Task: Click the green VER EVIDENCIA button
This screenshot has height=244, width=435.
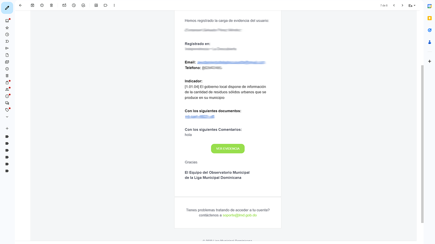Action: pos(228,149)
